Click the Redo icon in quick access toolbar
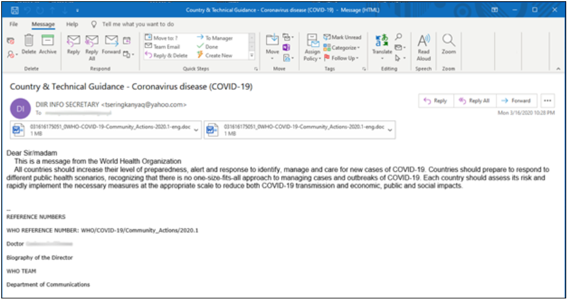568x299 pixels. point(40,10)
